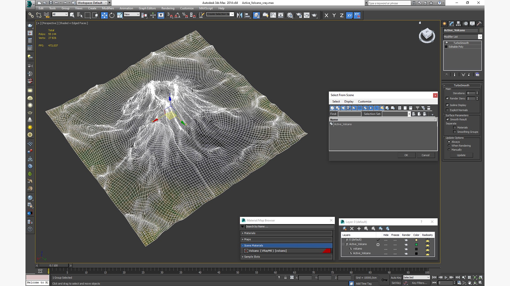Click the Bind to Space Warp icon

click(46, 15)
